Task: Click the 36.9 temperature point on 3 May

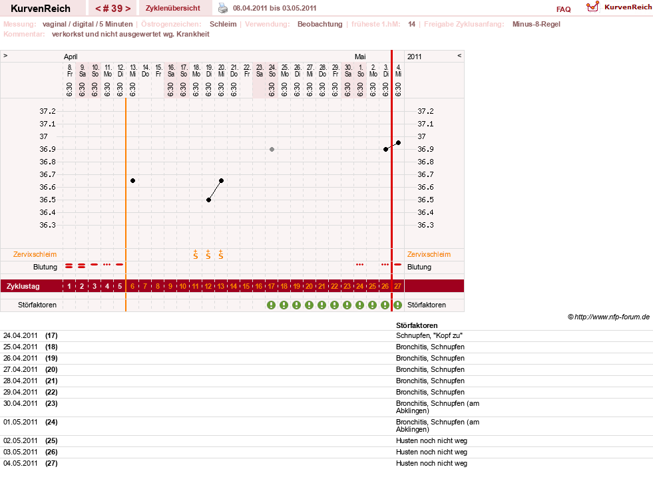Action: (385, 149)
